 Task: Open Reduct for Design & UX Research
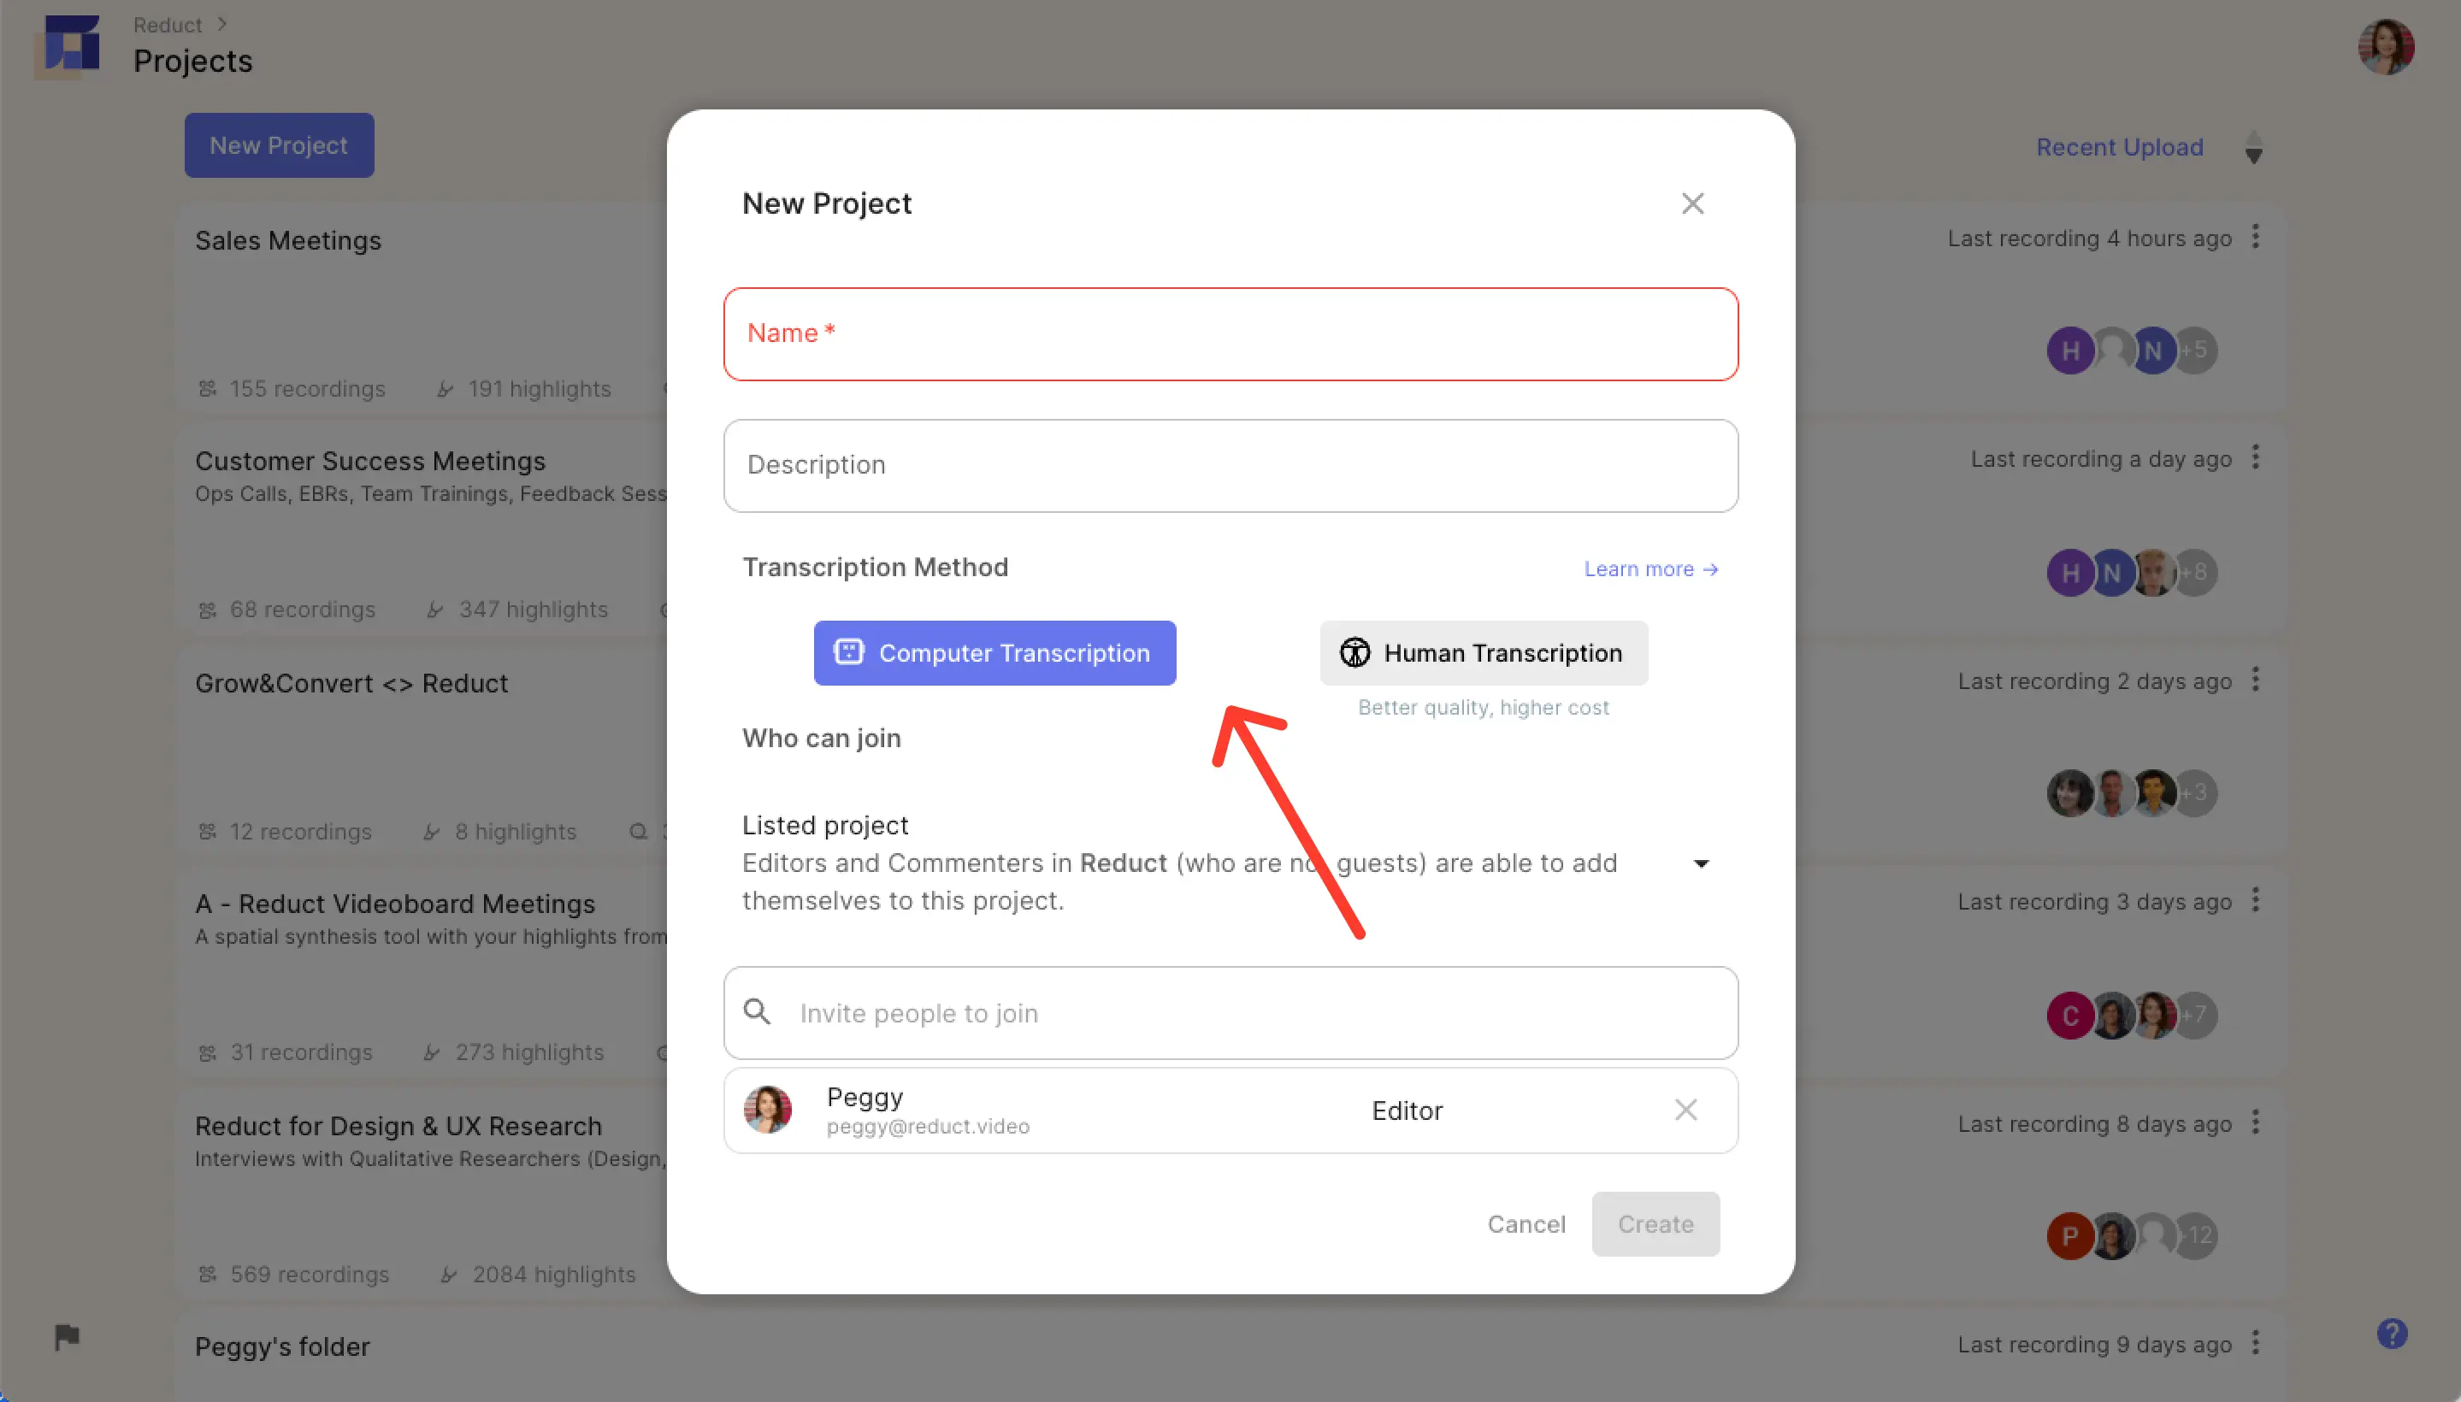click(398, 1126)
